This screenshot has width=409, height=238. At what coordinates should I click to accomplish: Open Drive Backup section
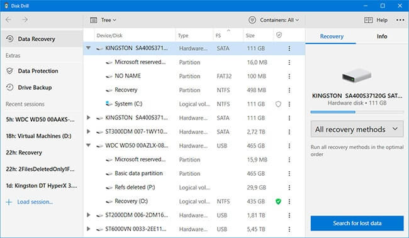42,87
